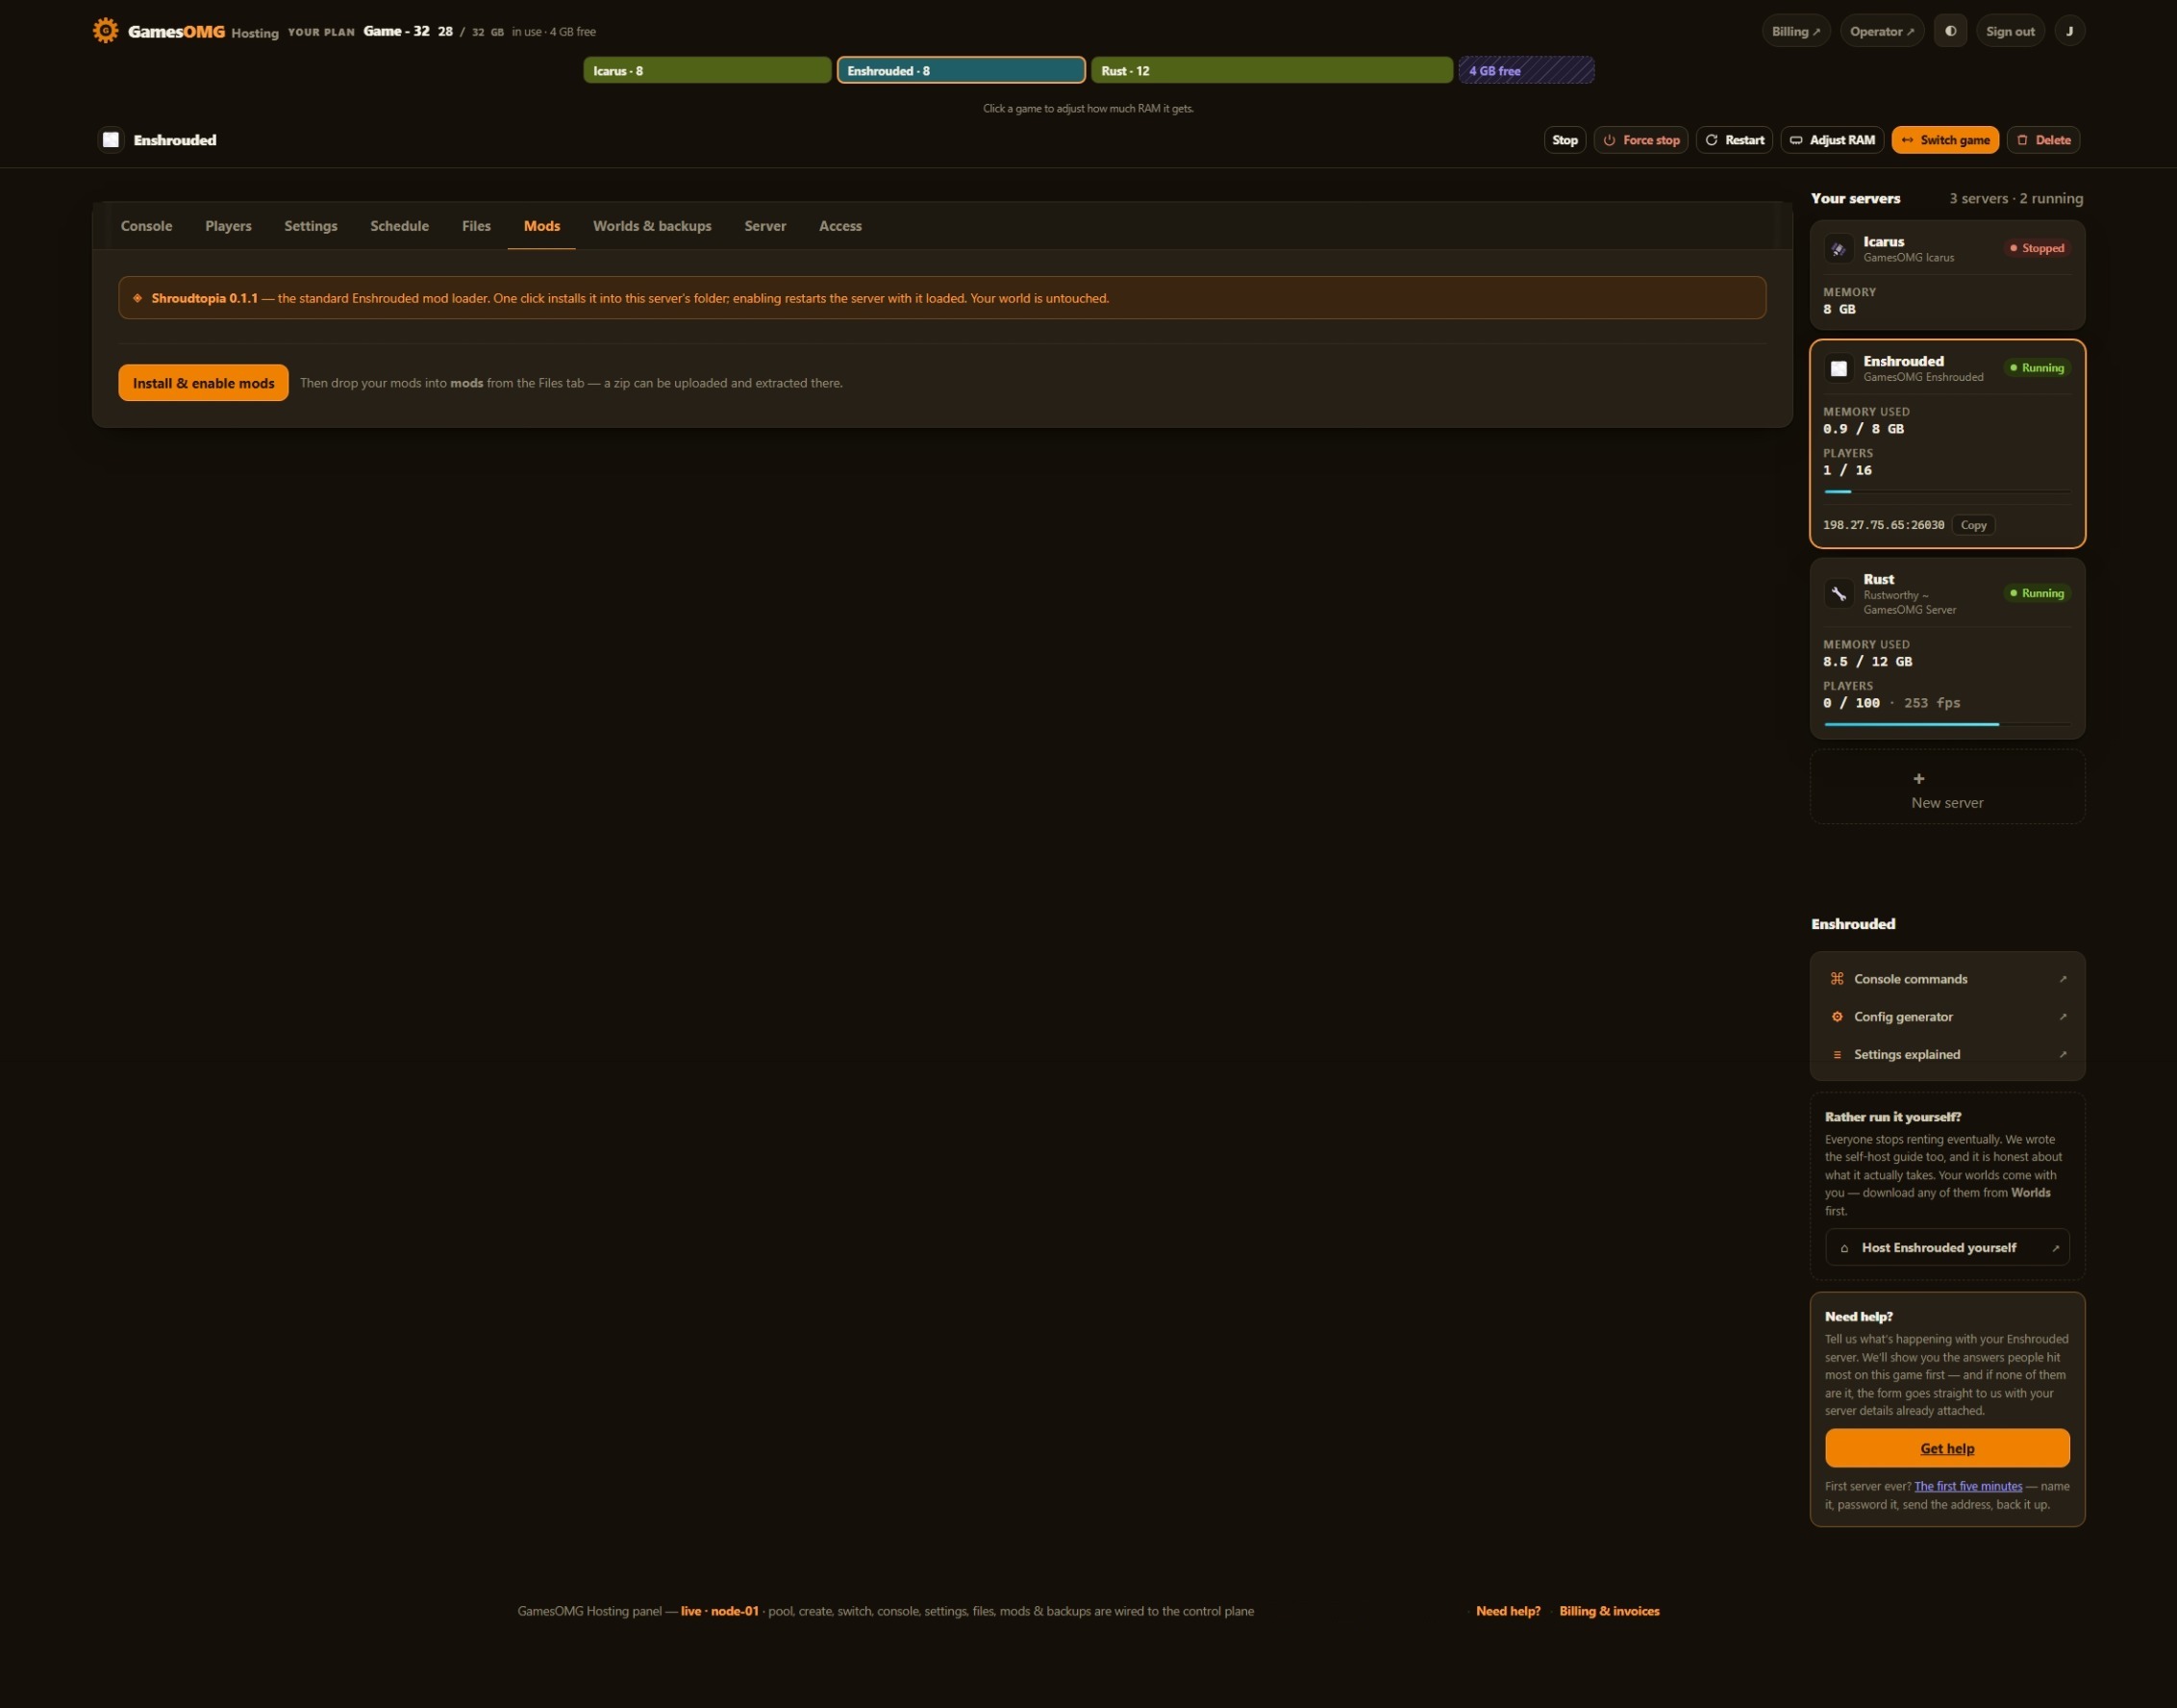Open the Console tab
The height and width of the screenshot is (1708, 2177).
(146, 226)
